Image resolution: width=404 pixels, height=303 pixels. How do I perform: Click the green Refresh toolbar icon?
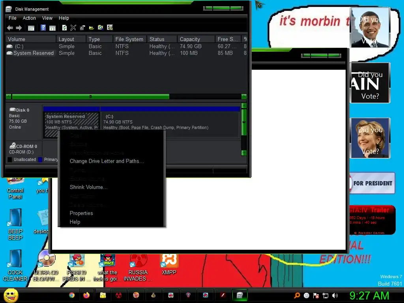[64, 28]
